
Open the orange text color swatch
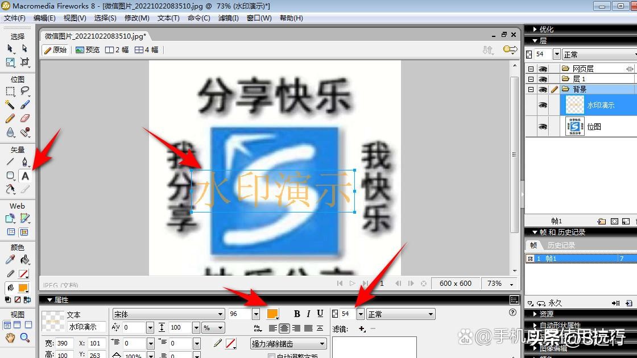(x=272, y=314)
